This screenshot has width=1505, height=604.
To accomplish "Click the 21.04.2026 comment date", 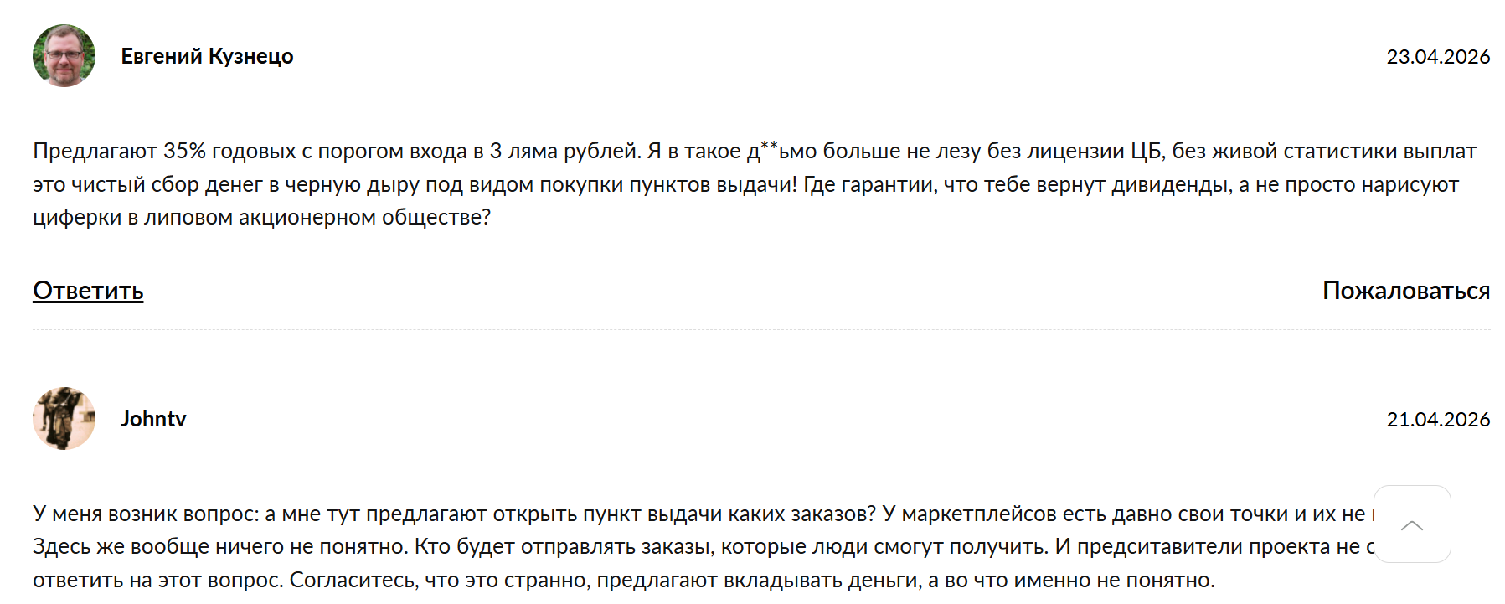I will (1437, 420).
